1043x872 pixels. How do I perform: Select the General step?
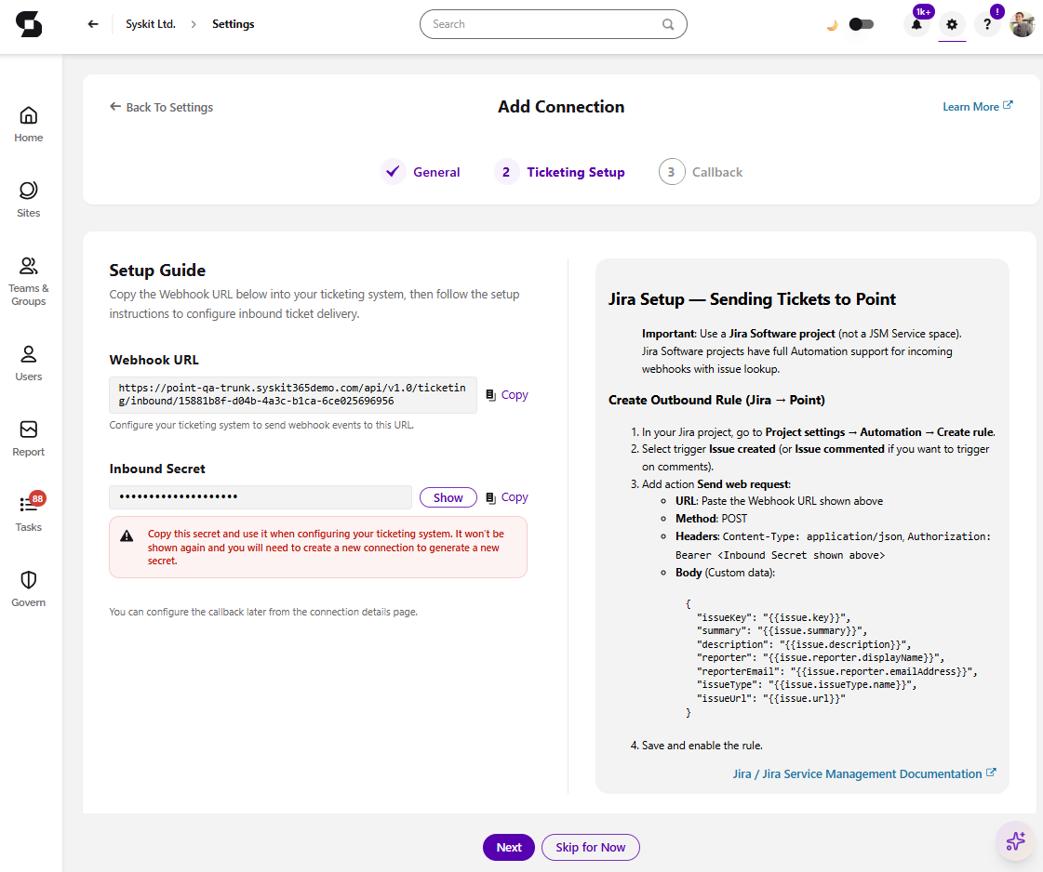[421, 172]
